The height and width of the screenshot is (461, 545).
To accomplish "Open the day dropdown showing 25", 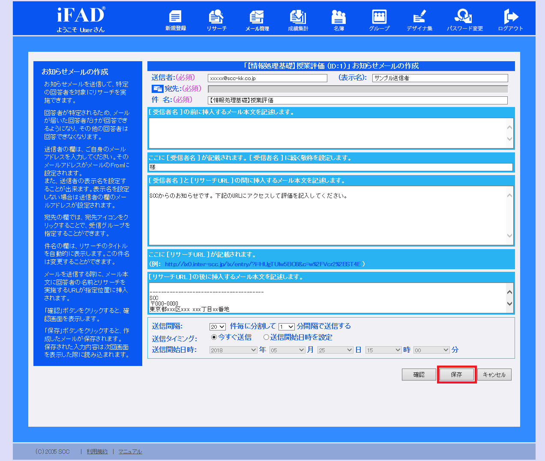I will [335, 350].
